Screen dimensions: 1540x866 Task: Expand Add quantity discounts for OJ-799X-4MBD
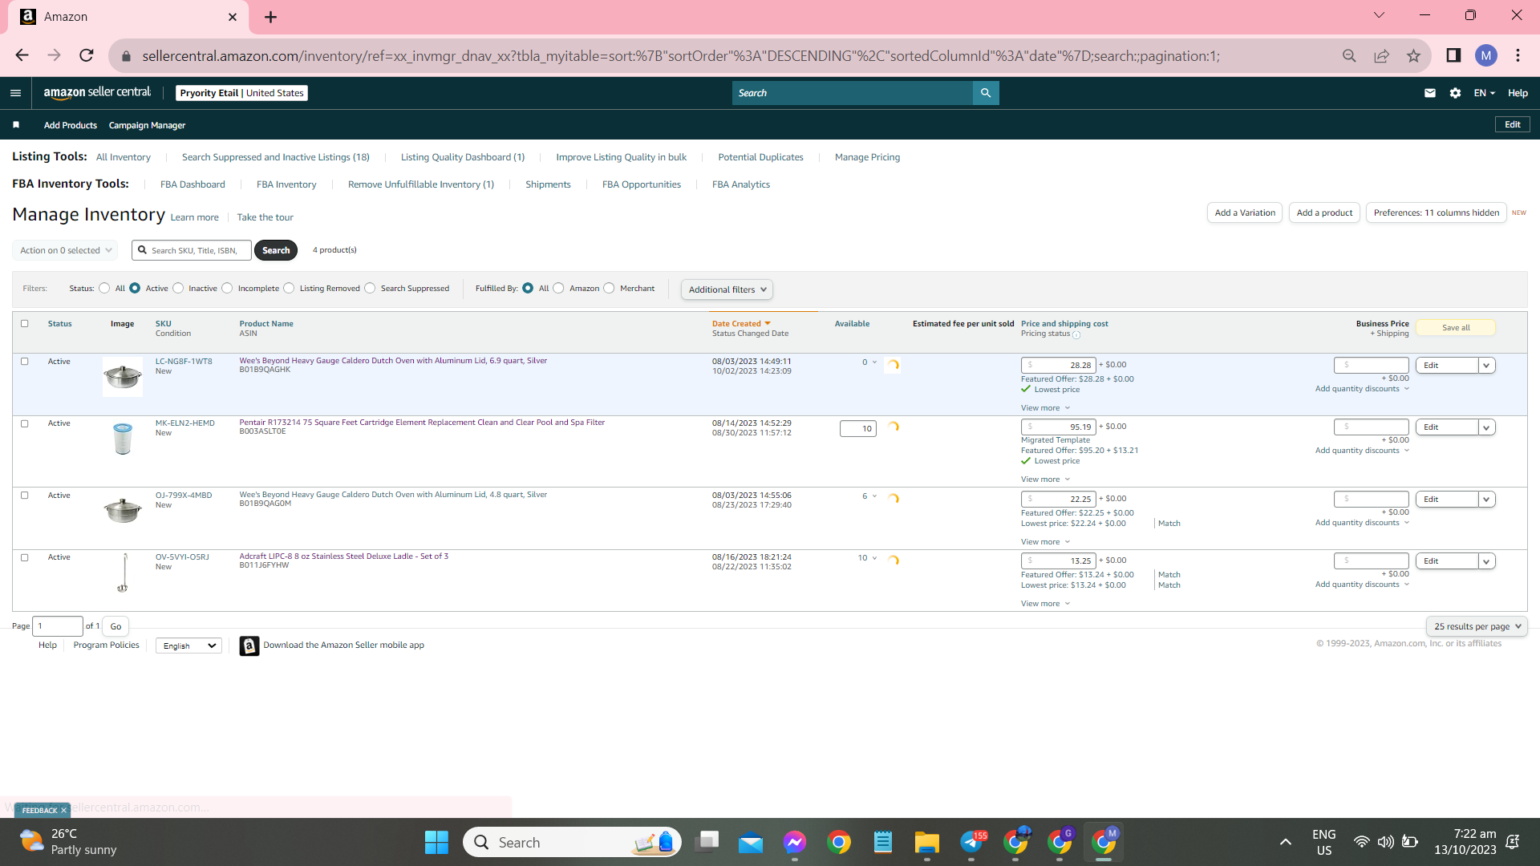(1362, 523)
